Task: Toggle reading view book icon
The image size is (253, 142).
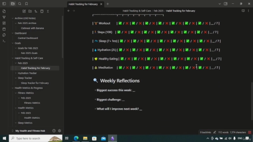Action: 243,11
